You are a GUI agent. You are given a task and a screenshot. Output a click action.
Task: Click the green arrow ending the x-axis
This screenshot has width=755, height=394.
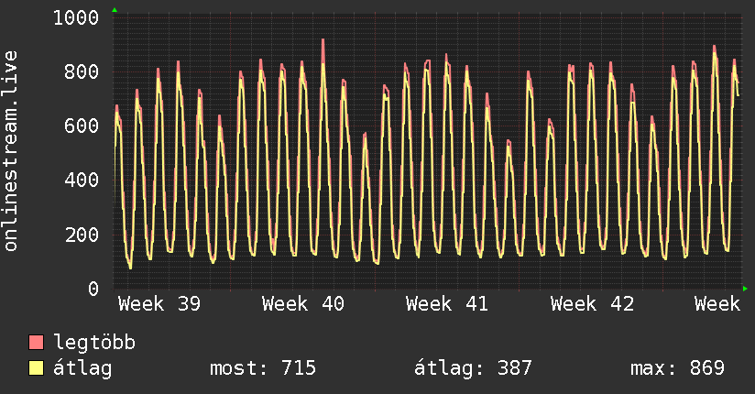745,289
